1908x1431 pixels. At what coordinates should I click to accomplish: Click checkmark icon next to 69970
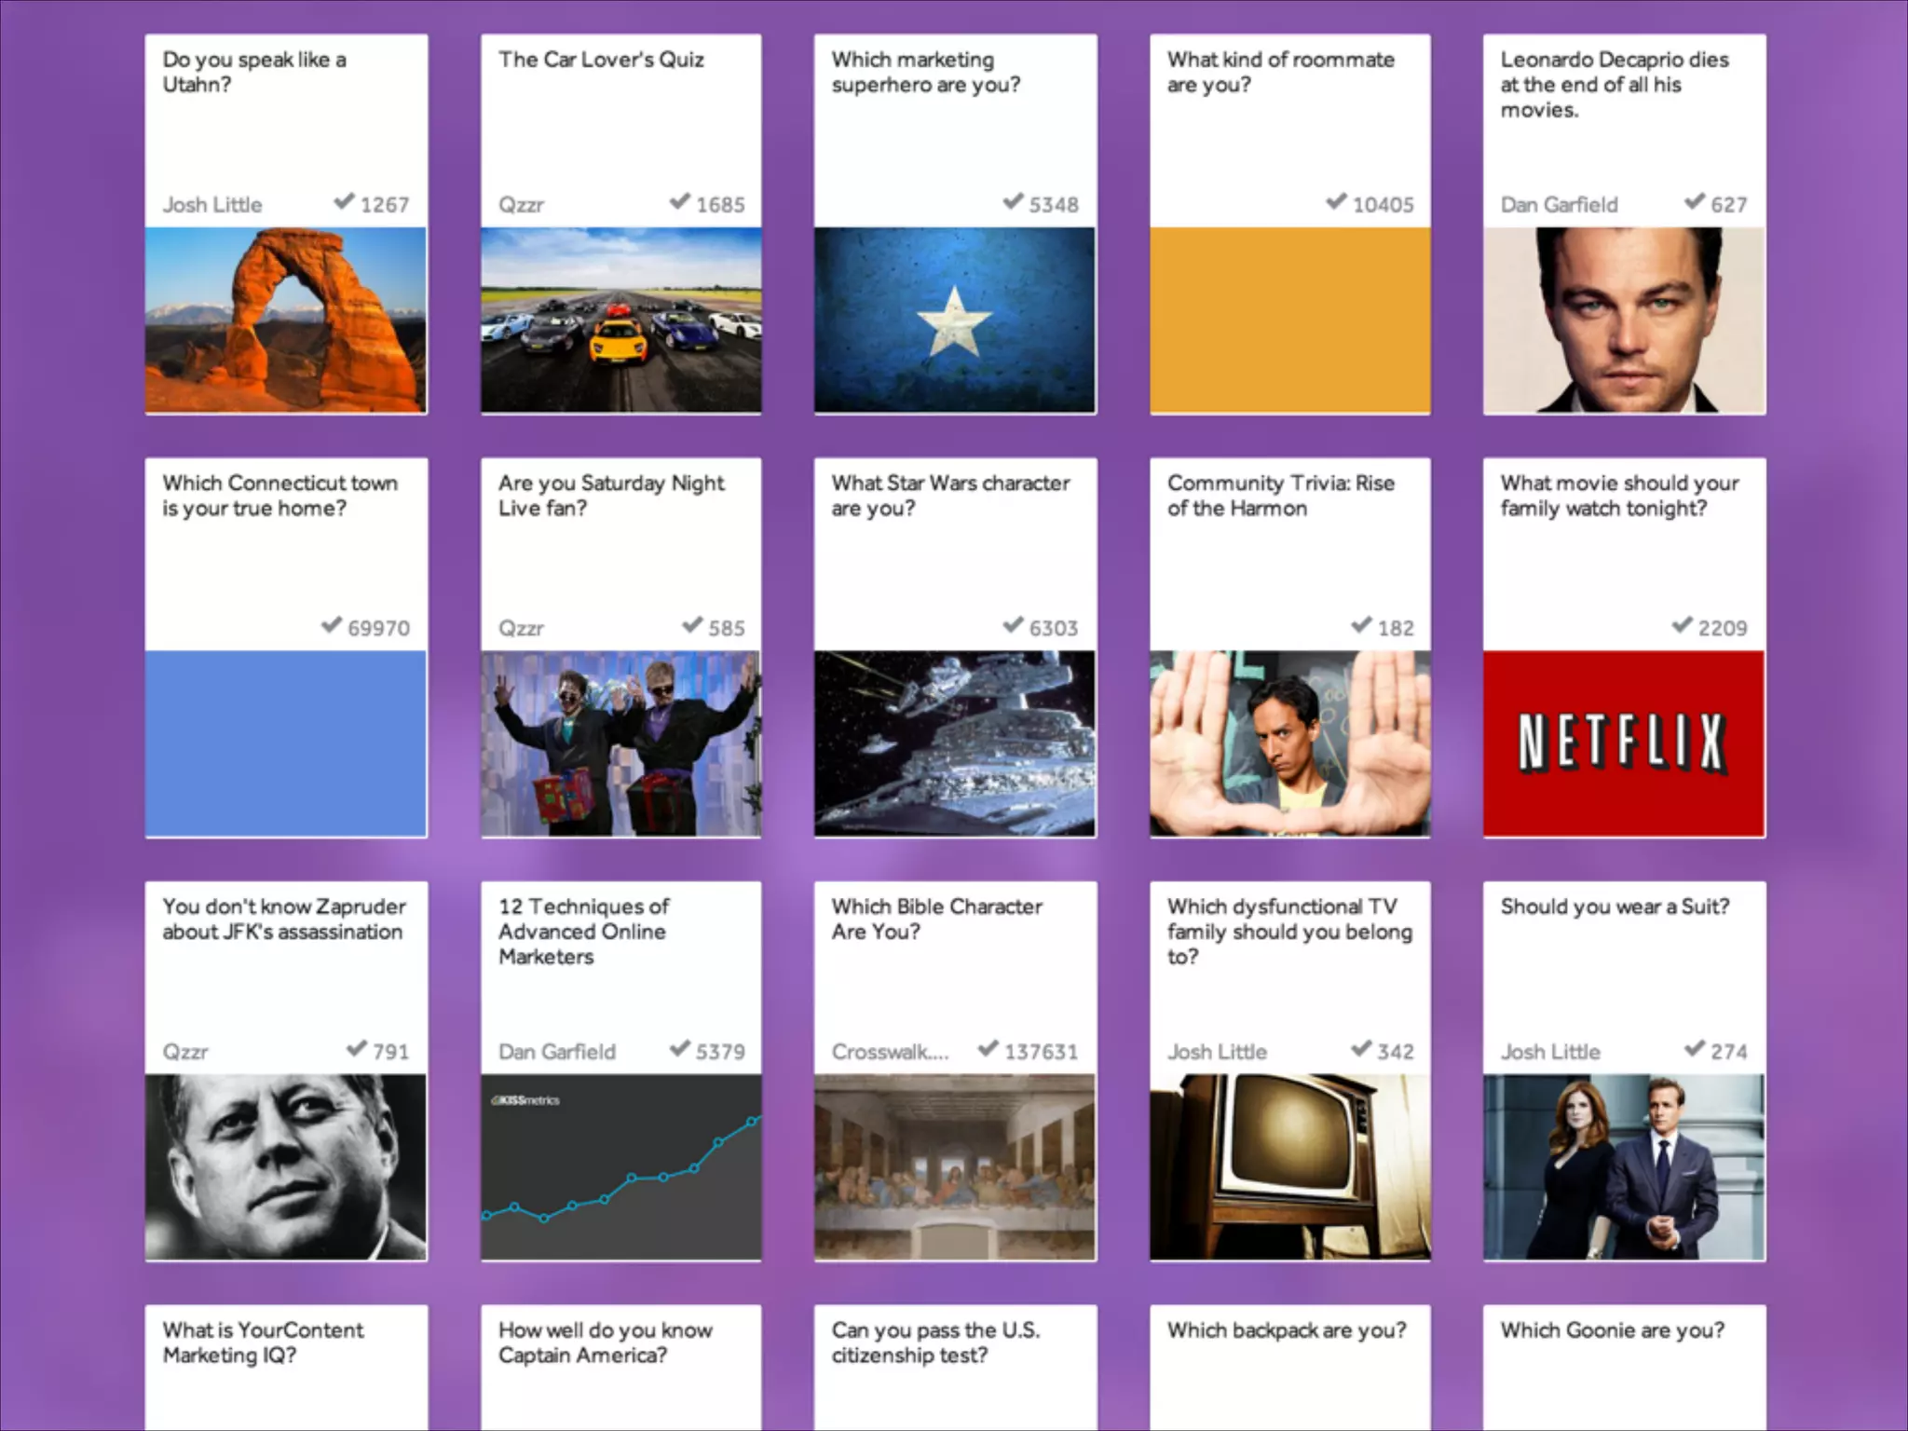coord(331,625)
